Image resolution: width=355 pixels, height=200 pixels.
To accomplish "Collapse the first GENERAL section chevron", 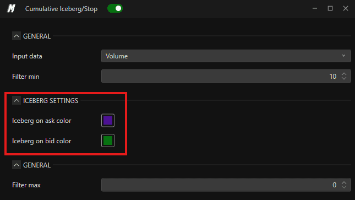I will click(17, 36).
